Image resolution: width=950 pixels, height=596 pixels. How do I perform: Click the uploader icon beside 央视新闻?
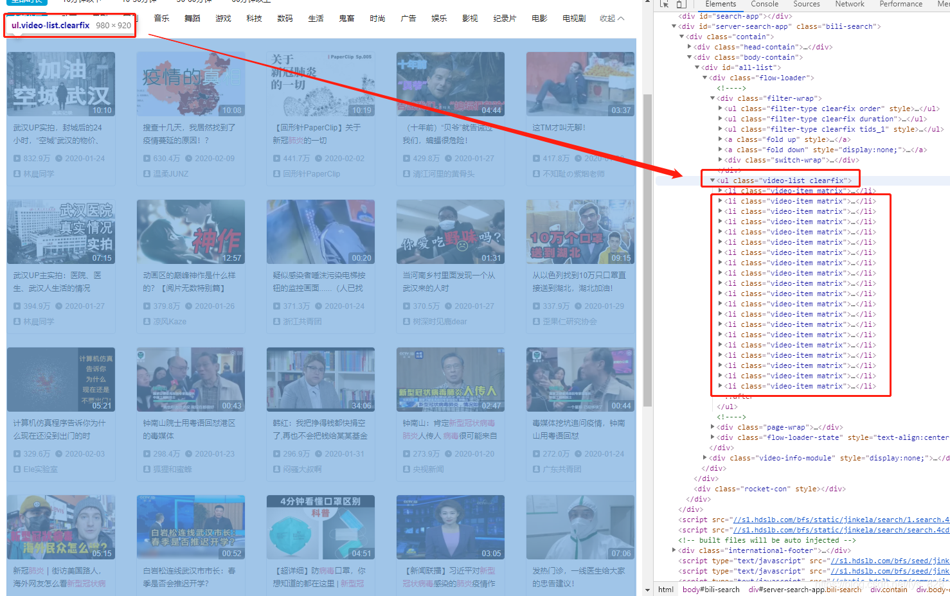406,469
